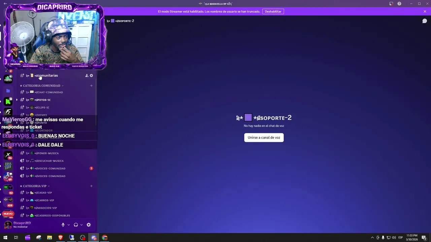Open Discord taskbar icon
431x242 pixels.
94,238
